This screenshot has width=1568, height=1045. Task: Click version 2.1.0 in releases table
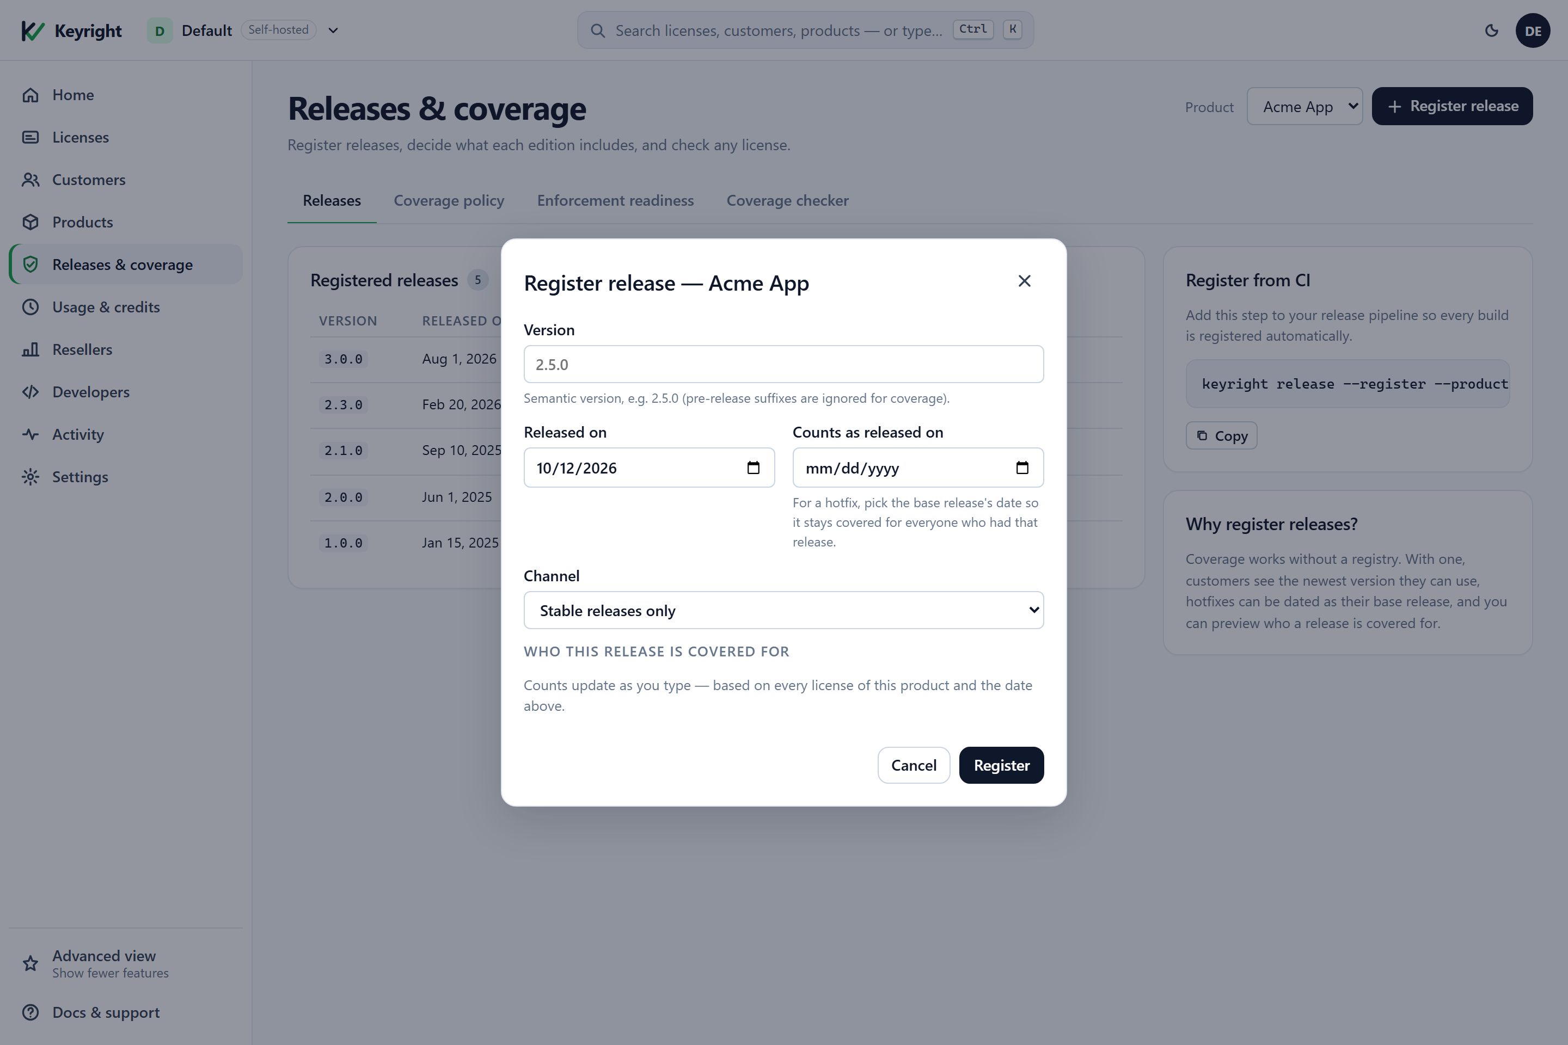344,451
